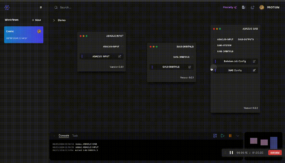Expand the Demo breadcrumb chevron

point(54,20)
